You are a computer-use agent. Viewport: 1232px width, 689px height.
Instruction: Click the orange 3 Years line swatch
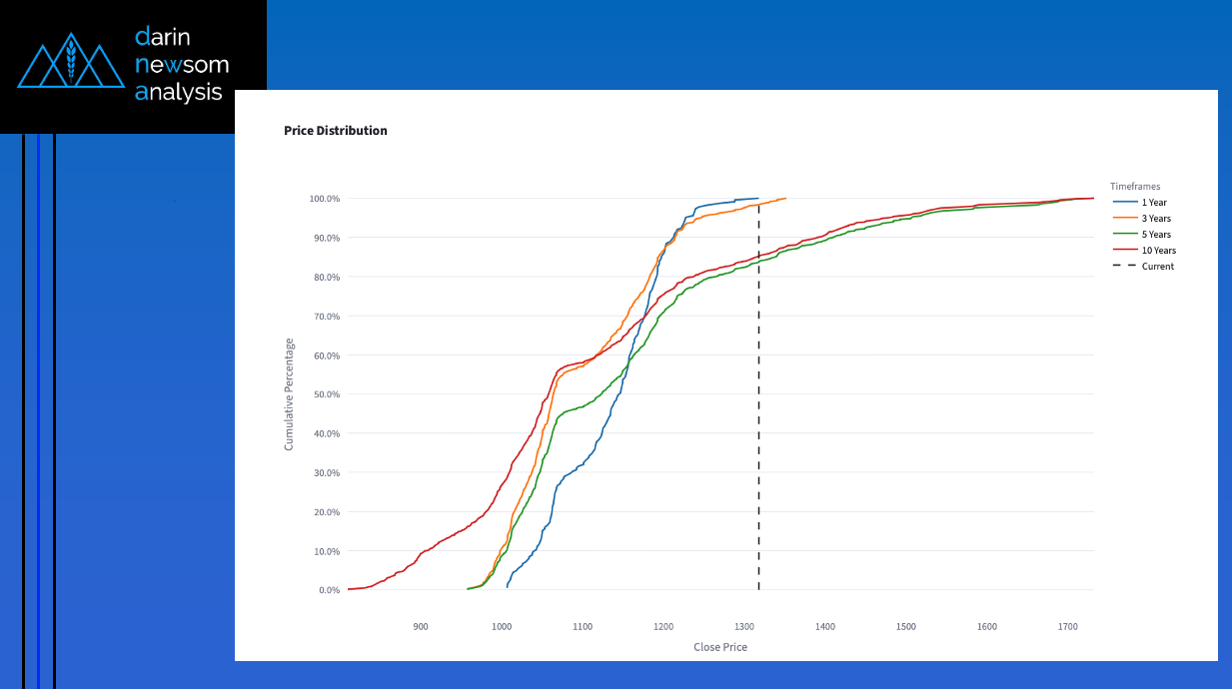[x=1123, y=219]
